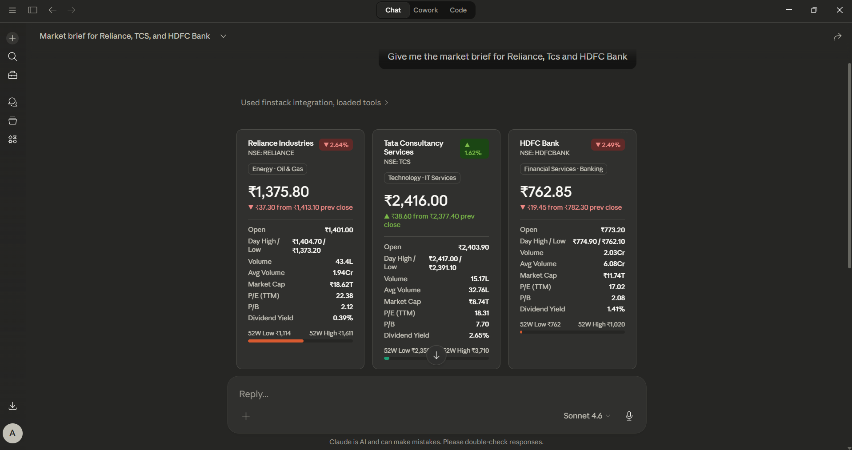The height and width of the screenshot is (450, 852).
Task: Click the HDFC Bank 2.49% change badge
Action: (x=608, y=145)
